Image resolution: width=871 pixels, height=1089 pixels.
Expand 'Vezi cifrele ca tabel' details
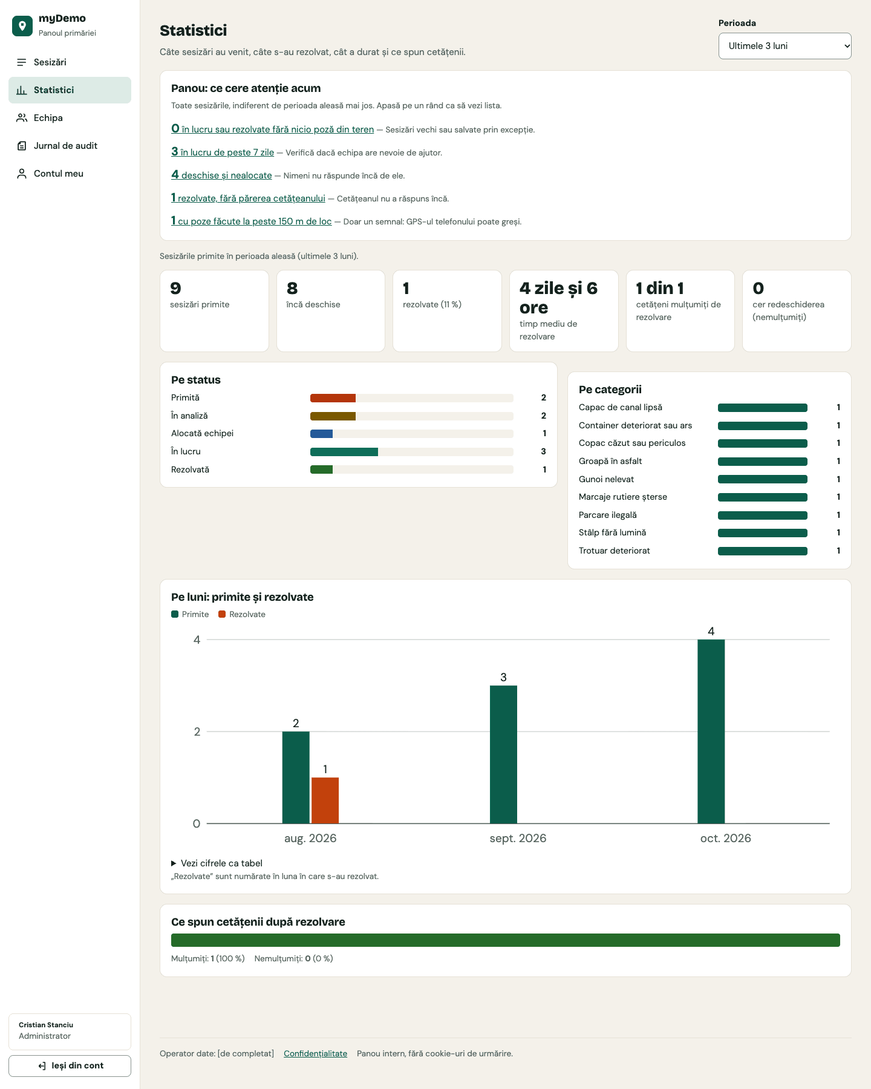[217, 863]
